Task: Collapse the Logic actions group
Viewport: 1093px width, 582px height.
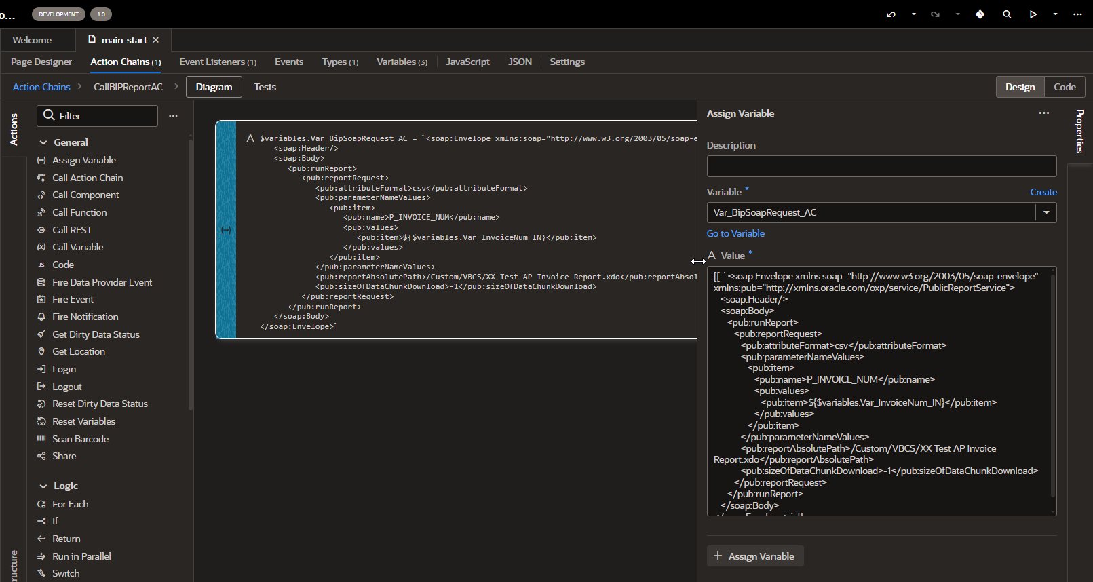Action: pyautogui.click(x=43, y=486)
